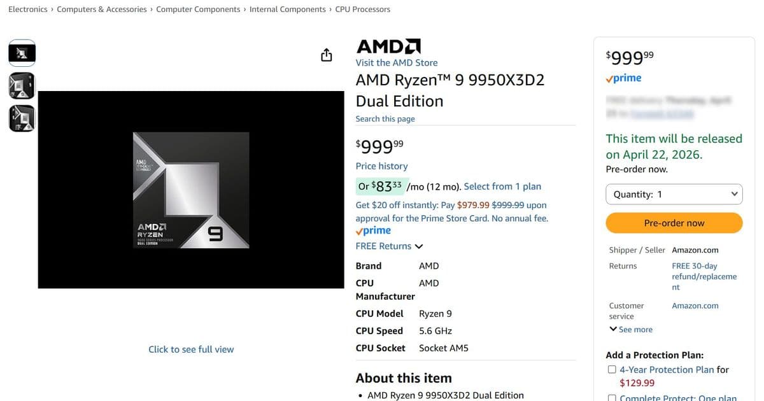Open the CPU Processors breadcrumb category

363,9
